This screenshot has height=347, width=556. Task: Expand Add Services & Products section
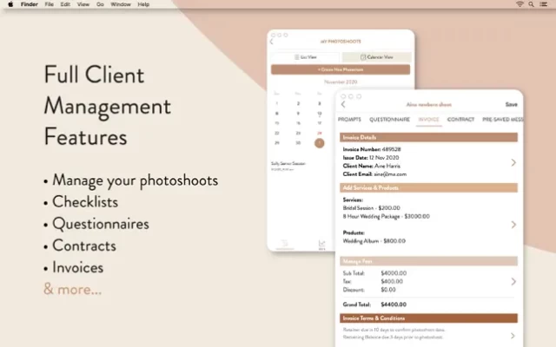pos(513,224)
